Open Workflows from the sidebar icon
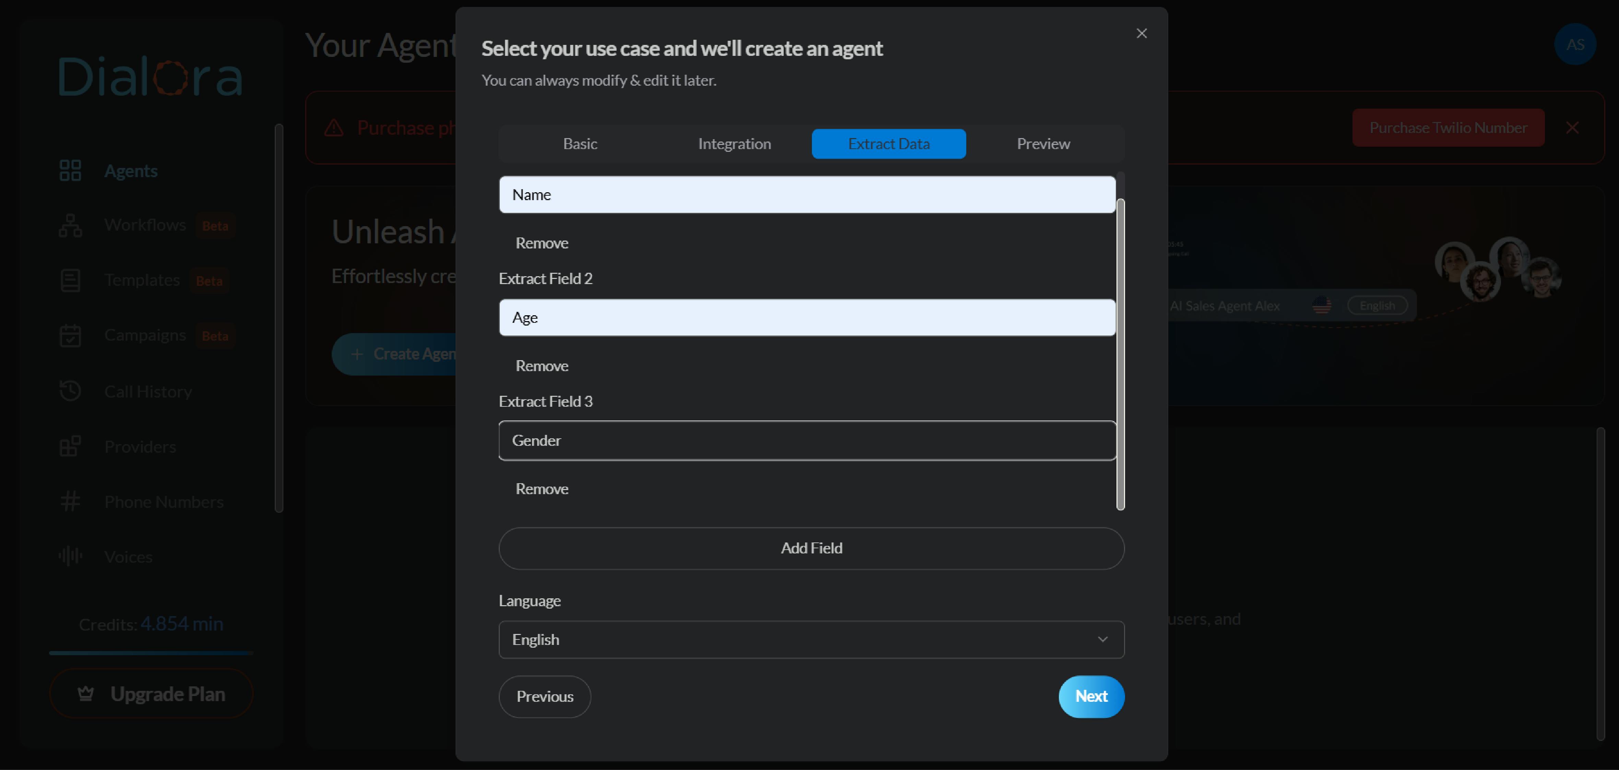 70,225
